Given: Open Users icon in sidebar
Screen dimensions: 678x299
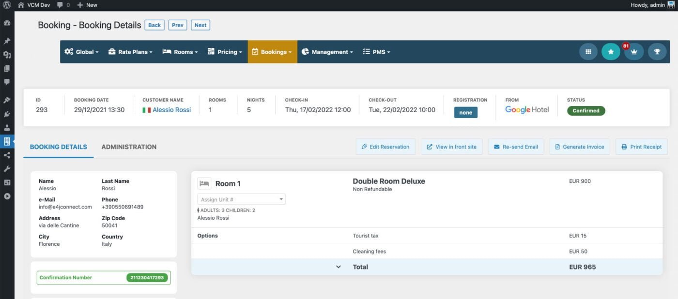Looking at the screenshot, I should 7,128.
